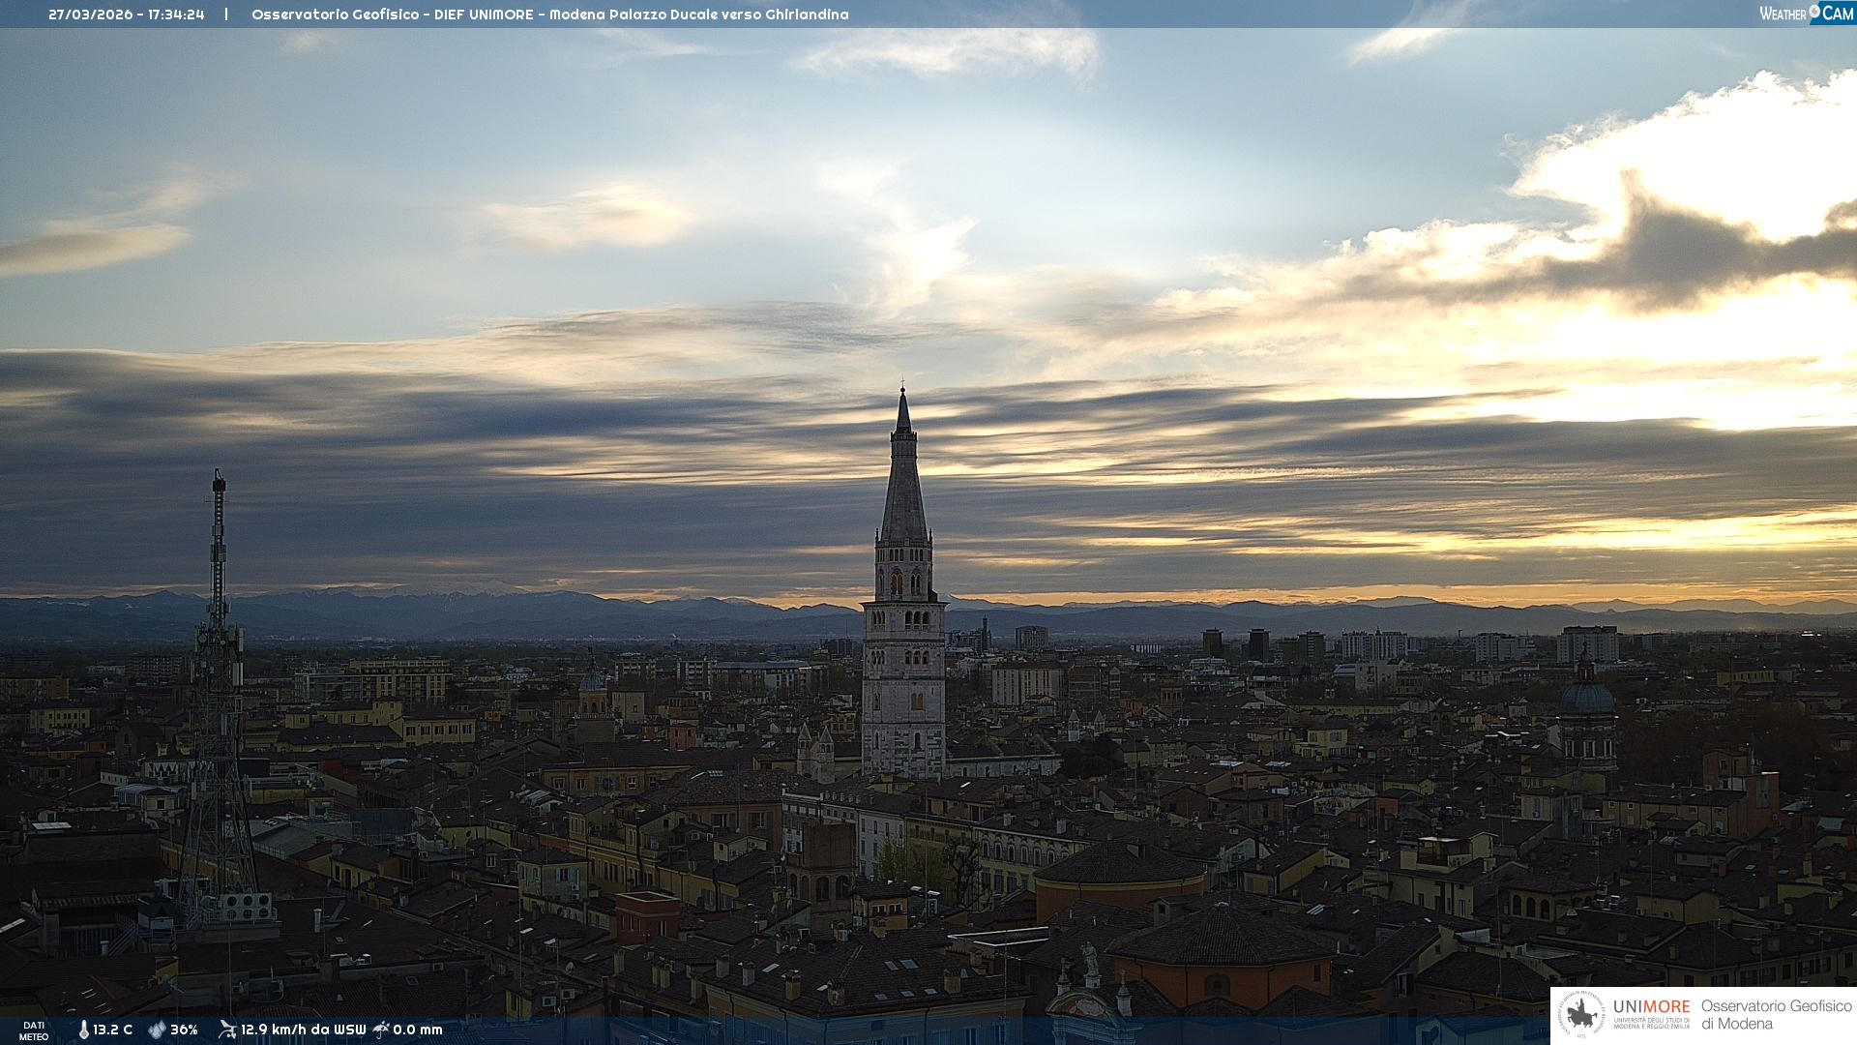This screenshot has height=1045, width=1857.
Task: Click the 13.2 C temperature reading
Action: [112, 1030]
